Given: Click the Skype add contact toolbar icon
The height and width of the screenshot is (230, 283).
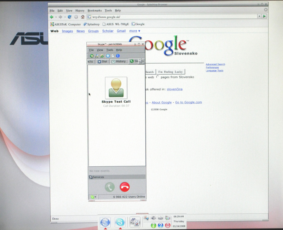Looking at the screenshot, I should click(92, 56).
